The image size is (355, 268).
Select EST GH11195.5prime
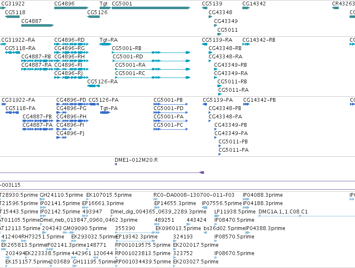94,262
